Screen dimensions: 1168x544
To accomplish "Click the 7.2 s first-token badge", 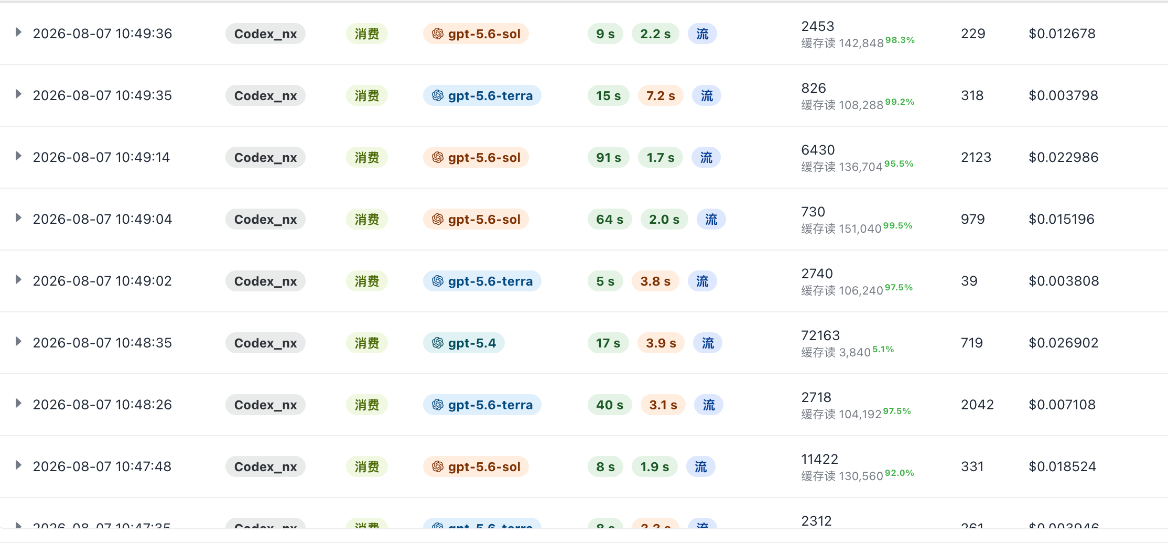I will (x=661, y=96).
